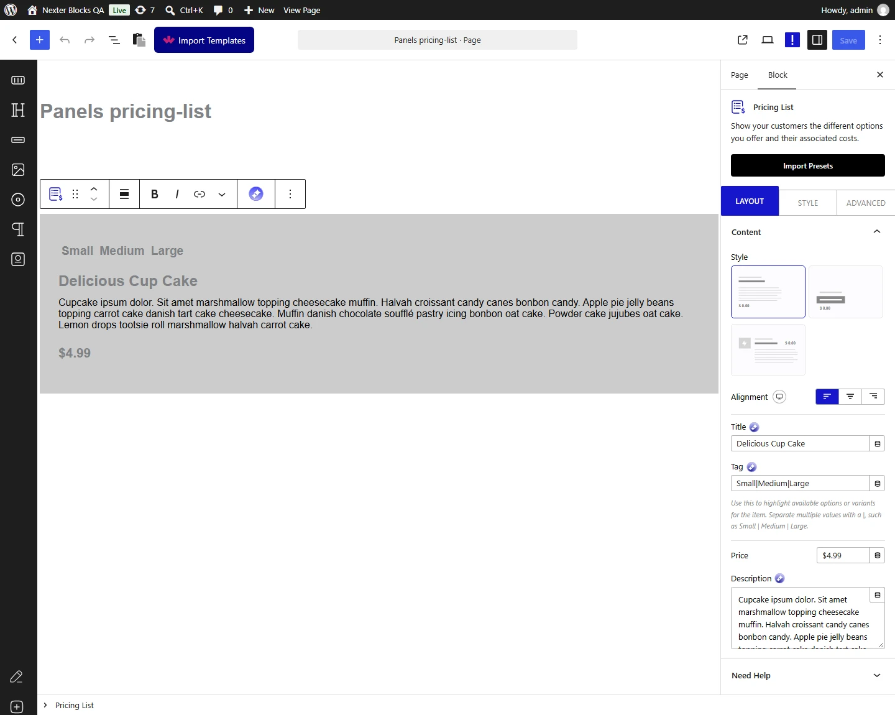Choose the first pricing list style thumbnail
895x715 pixels.
(x=768, y=292)
